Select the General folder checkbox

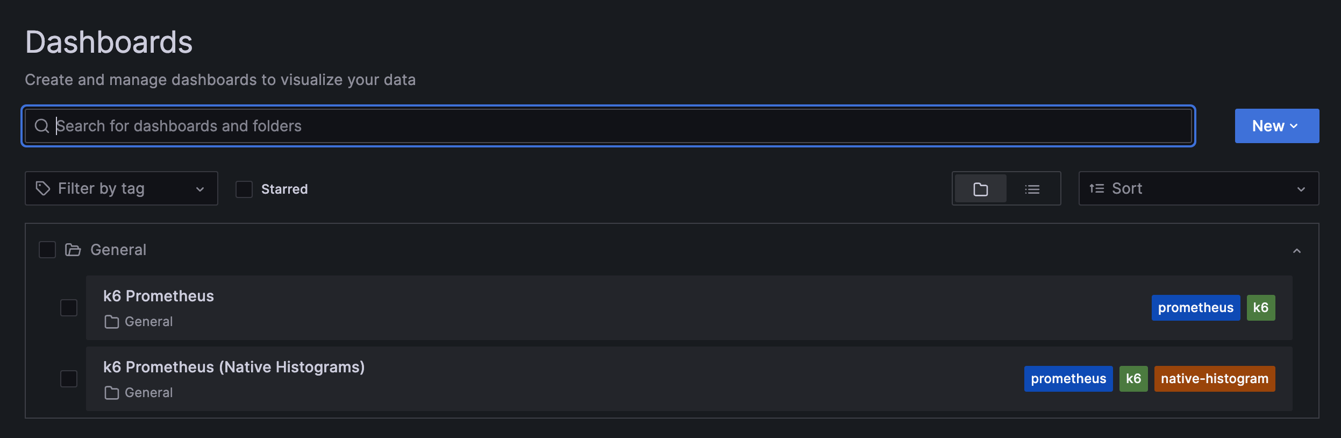[47, 250]
